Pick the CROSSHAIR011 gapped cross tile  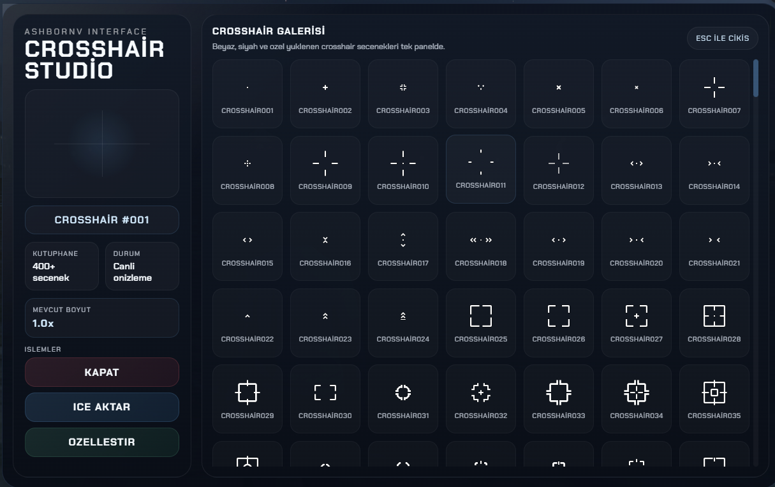[481, 169]
